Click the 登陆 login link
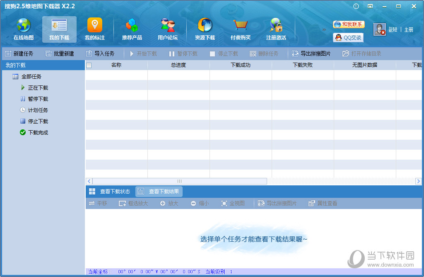The image size is (424, 277). (x=393, y=29)
